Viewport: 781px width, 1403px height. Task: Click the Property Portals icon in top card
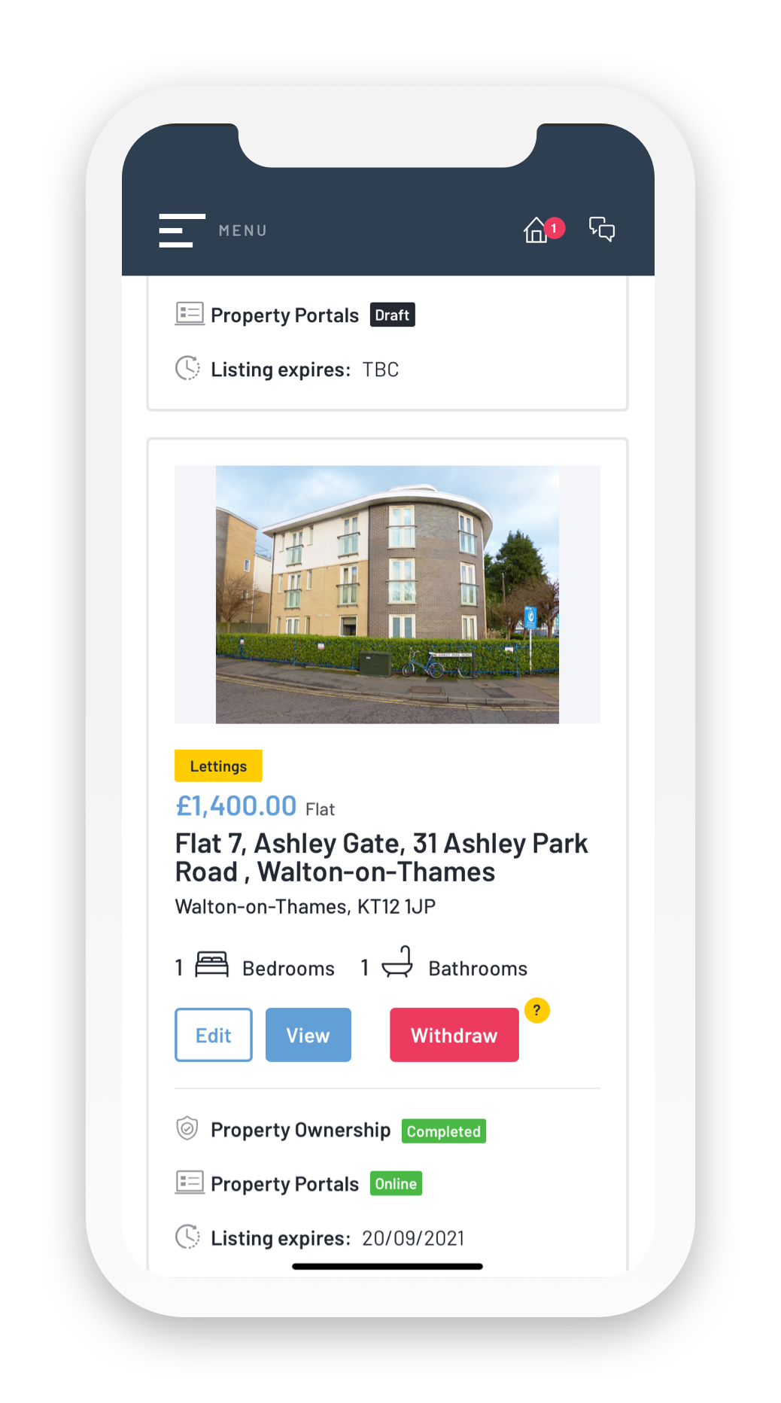[190, 314]
